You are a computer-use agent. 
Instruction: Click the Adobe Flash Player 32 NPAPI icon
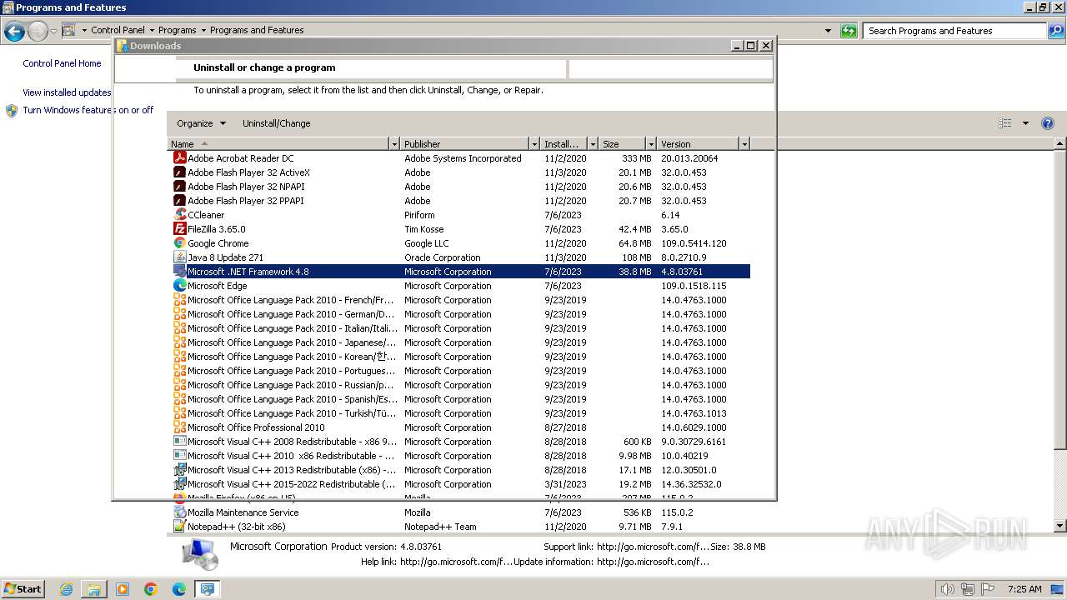click(x=179, y=187)
